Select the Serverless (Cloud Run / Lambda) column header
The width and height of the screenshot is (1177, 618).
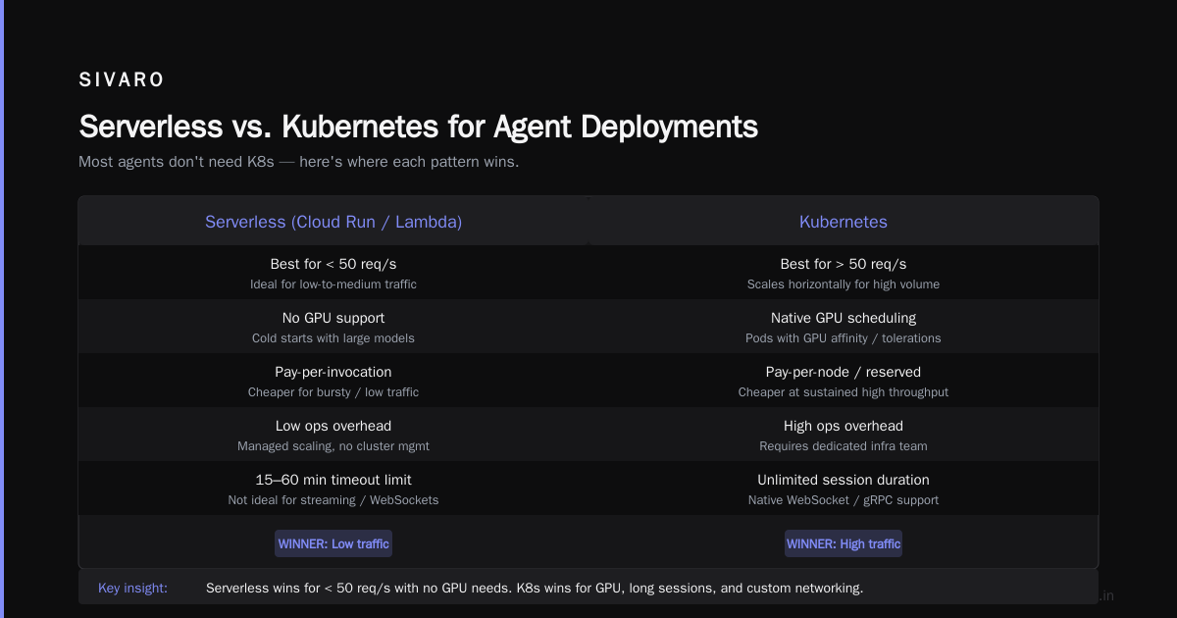click(333, 222)
